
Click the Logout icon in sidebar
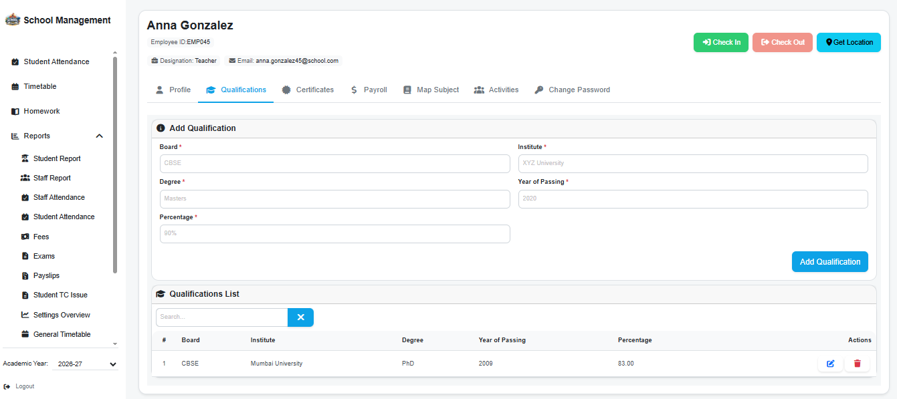(7, 386)
